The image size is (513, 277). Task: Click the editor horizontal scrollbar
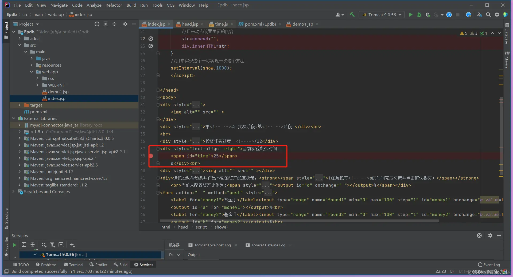click(x=299, y=221)
